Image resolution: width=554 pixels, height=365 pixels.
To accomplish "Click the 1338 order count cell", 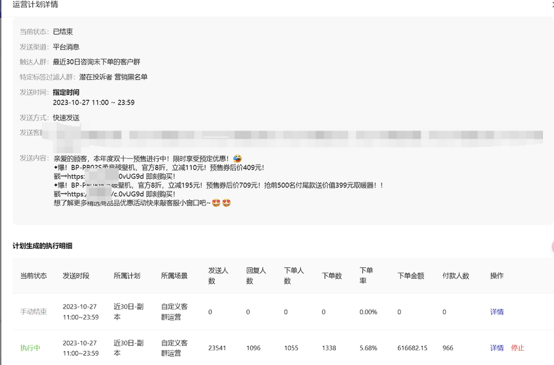I will click(329, 348).
